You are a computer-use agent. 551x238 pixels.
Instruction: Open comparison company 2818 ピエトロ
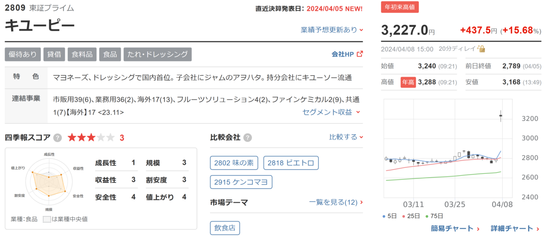click(291, 163)
